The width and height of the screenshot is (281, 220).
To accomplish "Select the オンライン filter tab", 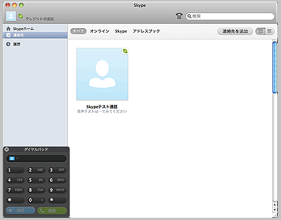I will [x=99, y=31].
